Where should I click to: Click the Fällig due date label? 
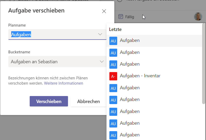[129, 17]
